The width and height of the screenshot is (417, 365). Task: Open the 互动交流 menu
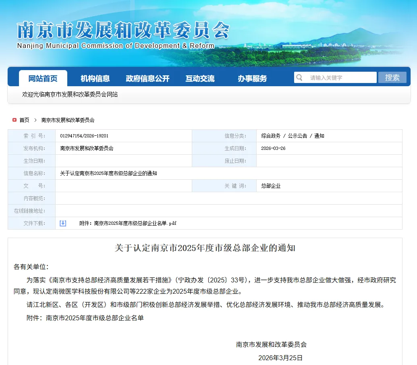[x=200, y=79]
